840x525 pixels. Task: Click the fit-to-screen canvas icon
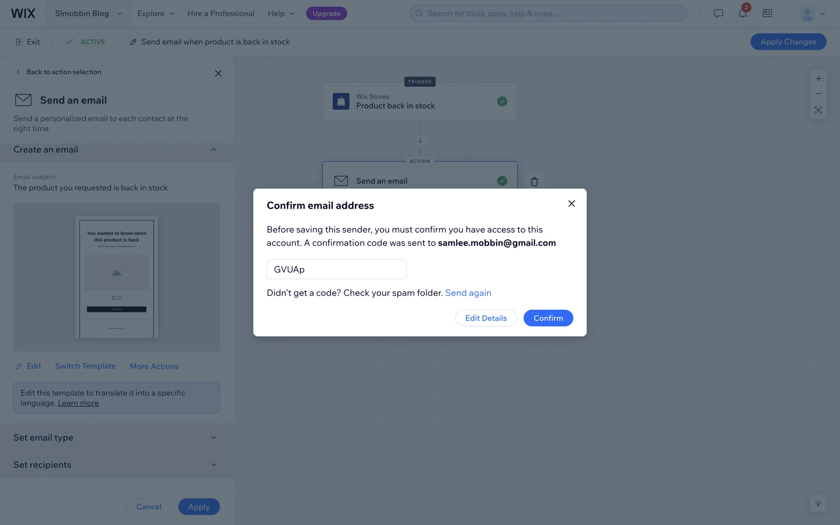coord(818,110)
